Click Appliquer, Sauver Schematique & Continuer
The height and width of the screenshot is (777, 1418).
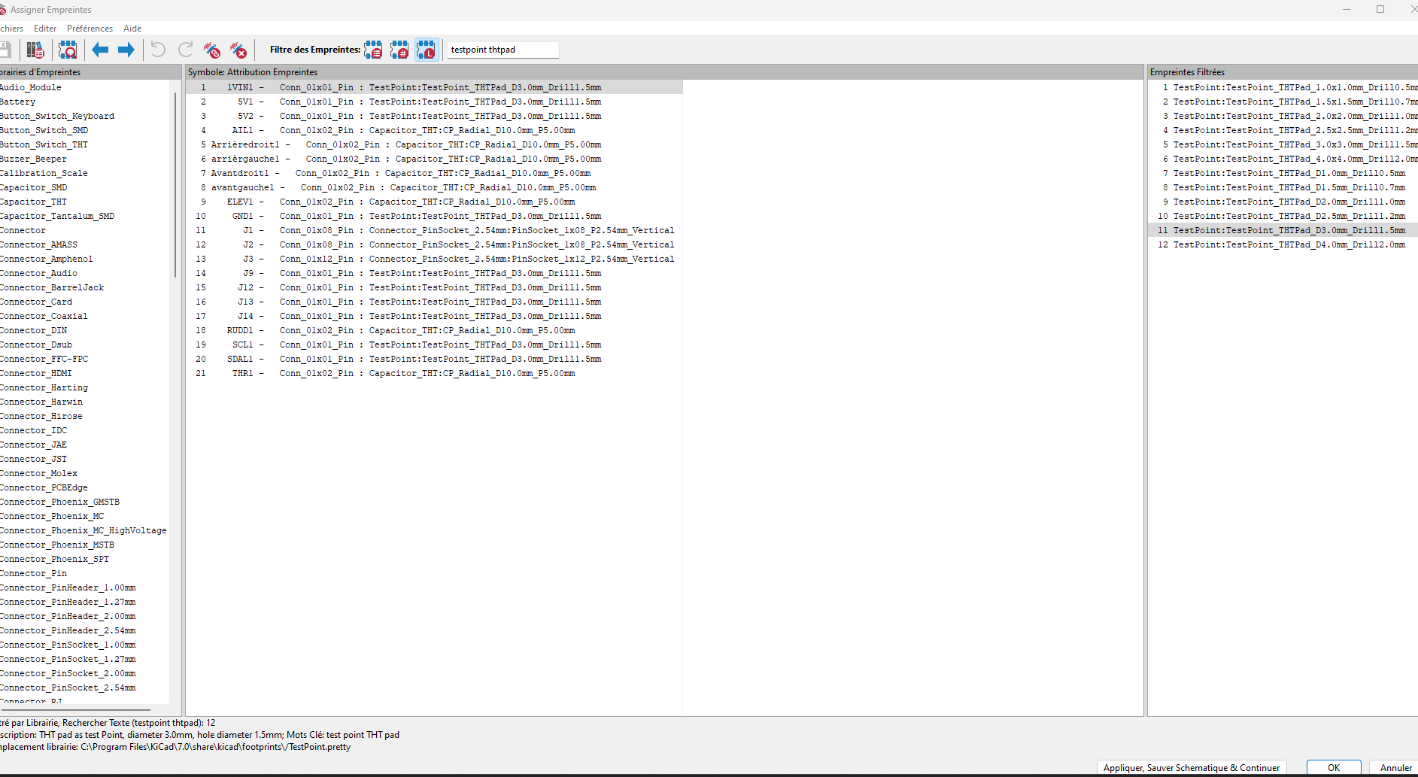tap(1191, 767)
